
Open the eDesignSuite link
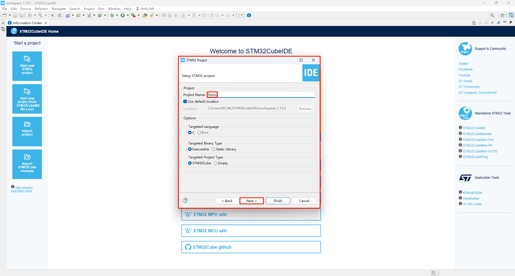tap(472, 193)
